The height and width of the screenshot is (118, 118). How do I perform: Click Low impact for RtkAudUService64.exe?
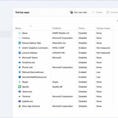[x=98, y=72]
